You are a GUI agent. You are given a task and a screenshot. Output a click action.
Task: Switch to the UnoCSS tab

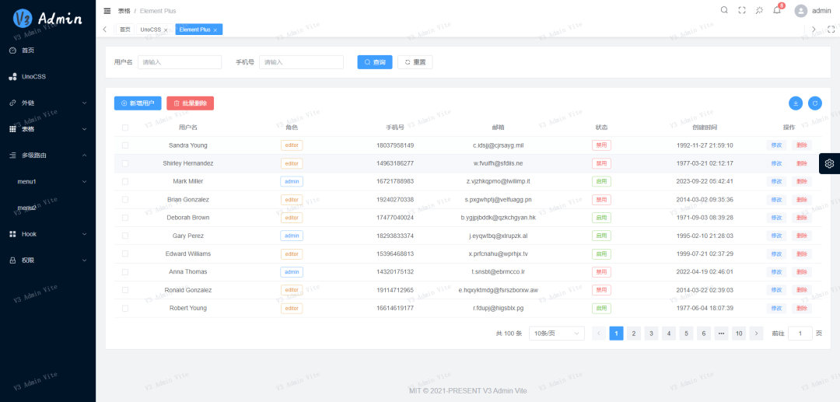150,30
